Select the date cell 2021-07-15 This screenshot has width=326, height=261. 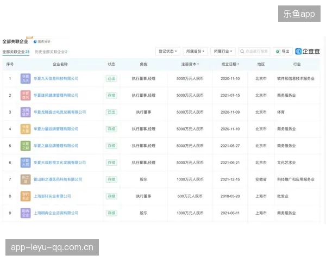(230, 96)
